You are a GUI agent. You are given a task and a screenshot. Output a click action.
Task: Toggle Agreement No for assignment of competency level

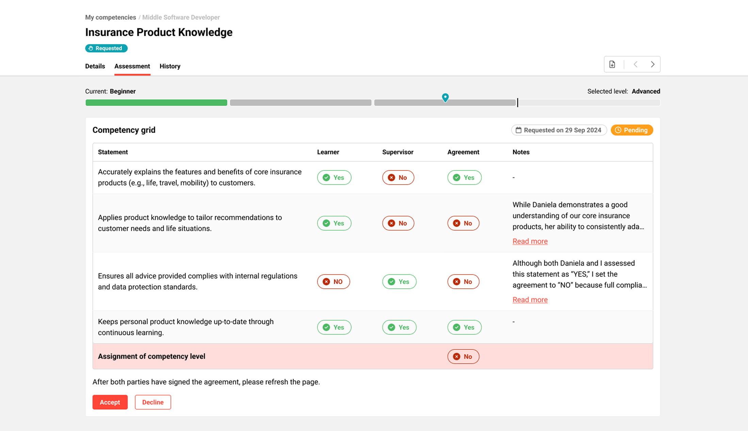(x=463, y=356)
